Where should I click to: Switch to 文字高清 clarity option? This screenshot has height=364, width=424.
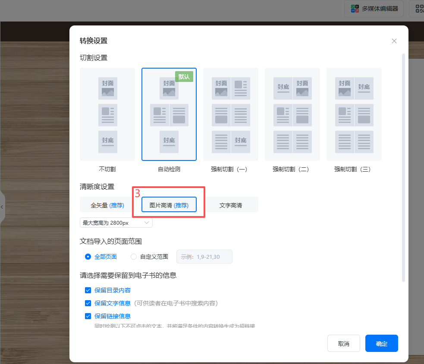[x=231, y=205]
